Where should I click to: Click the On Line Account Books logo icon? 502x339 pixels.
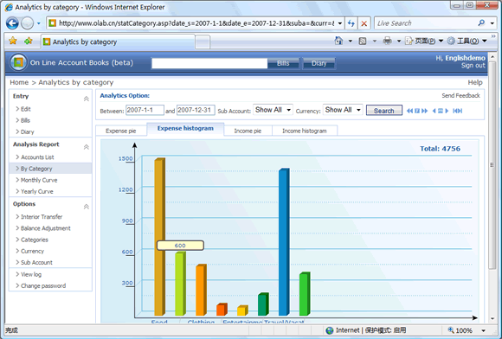click(x=18, y=62)
